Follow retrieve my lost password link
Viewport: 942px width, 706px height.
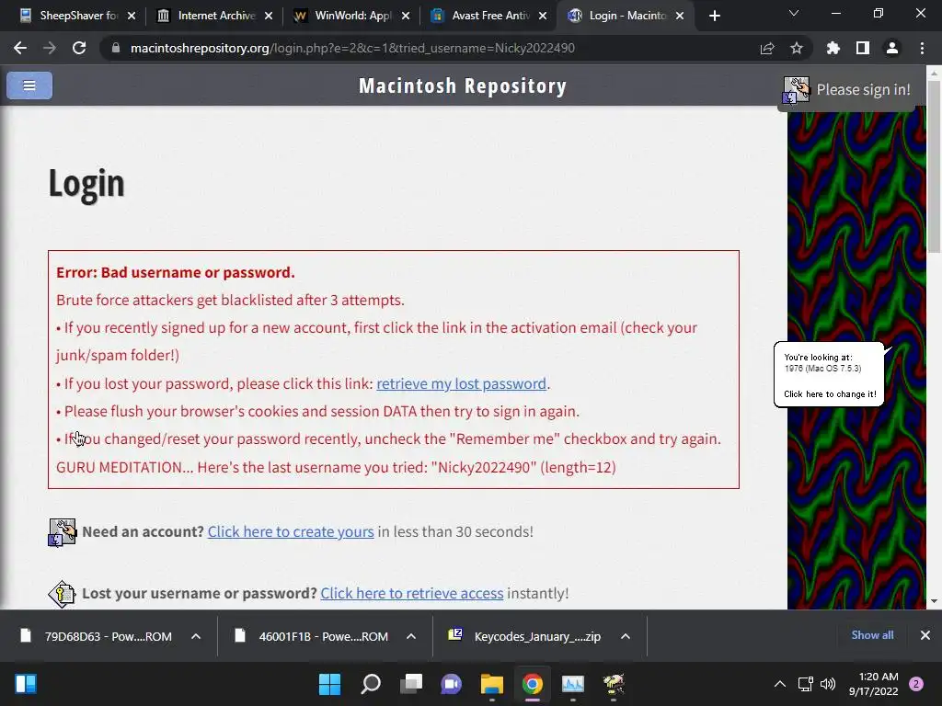pyautogui.click(x=462, y=383)
